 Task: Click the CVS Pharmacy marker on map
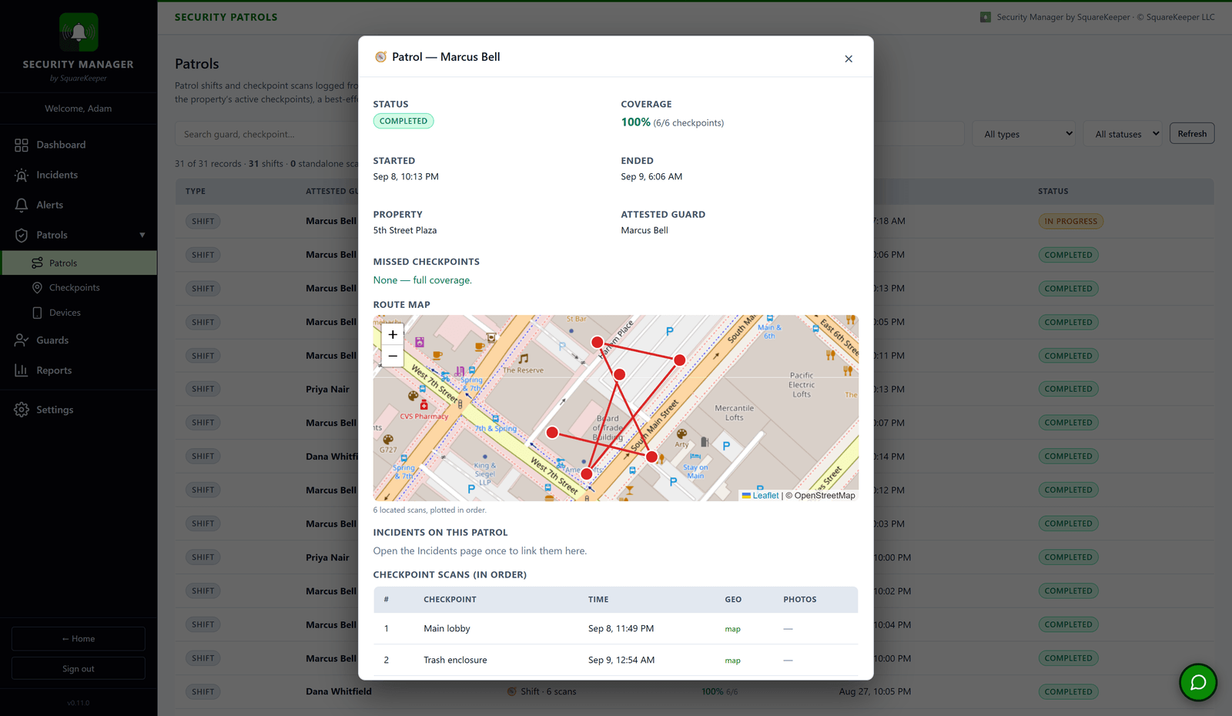tap(423, 405)
